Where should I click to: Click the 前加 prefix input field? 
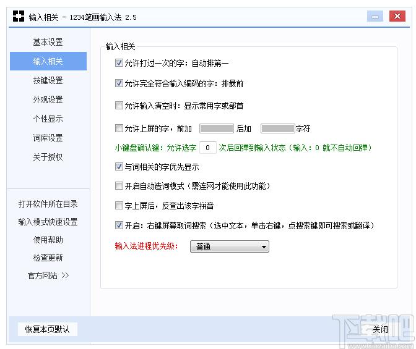pos(217,128)
